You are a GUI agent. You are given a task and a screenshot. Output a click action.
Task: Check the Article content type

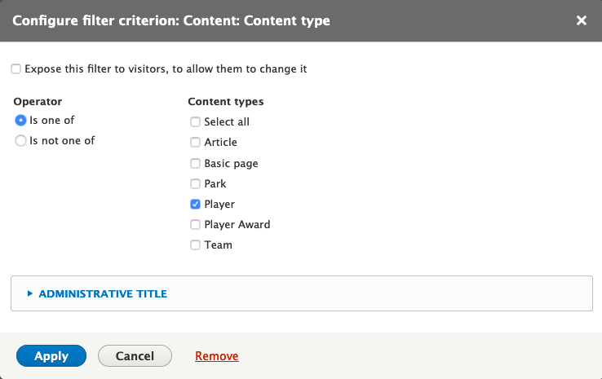[x=195, y=143]
